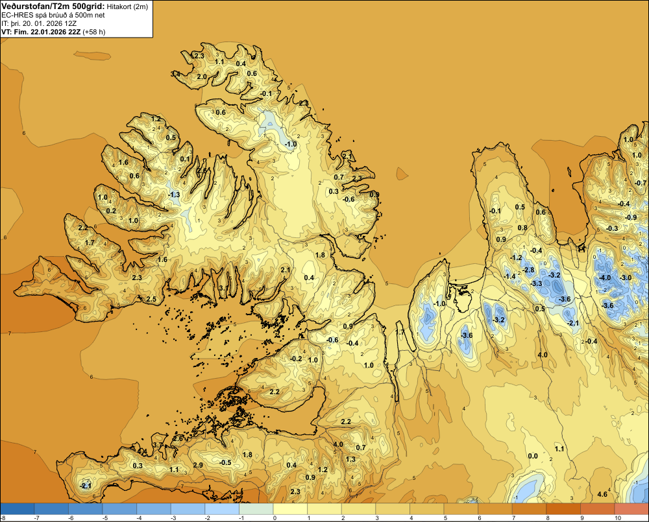Click the '-1.4' temperature value on the map
Image resolution: width=649 pixels, height=522 pixels.
509,276
